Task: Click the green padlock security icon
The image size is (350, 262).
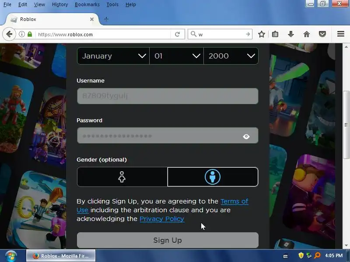Action: (30, 34)
